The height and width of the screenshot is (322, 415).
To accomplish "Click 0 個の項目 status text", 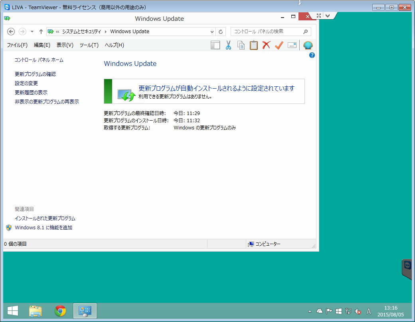I will [15, 244].
